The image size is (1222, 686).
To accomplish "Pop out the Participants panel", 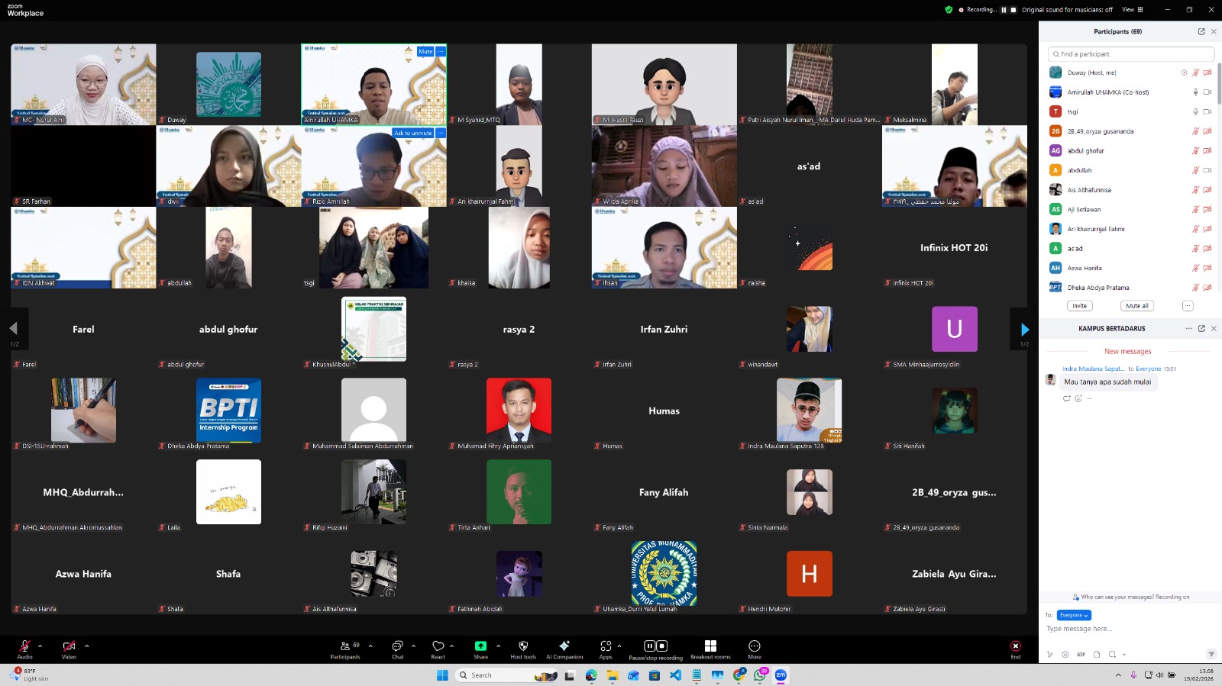I will (x=1201, y=31).
